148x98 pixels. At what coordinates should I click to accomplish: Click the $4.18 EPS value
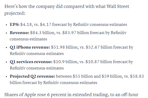26,25
